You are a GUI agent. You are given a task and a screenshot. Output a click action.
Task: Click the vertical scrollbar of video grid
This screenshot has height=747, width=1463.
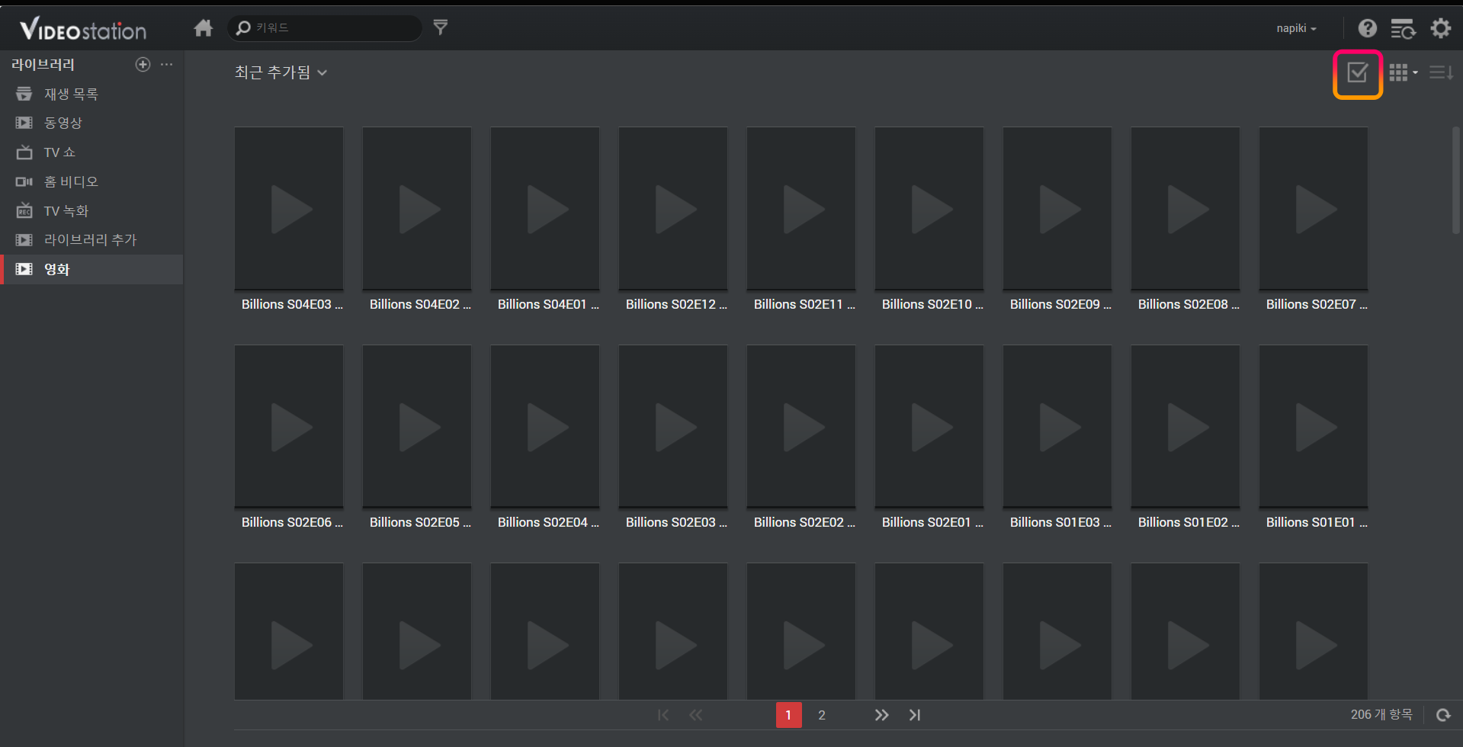pyautogui.click(x=1456, y=181)
